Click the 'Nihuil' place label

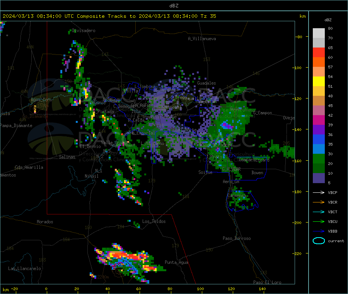(91, 176)
